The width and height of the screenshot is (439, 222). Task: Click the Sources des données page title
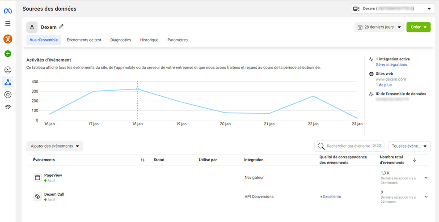tap(49, 9)
